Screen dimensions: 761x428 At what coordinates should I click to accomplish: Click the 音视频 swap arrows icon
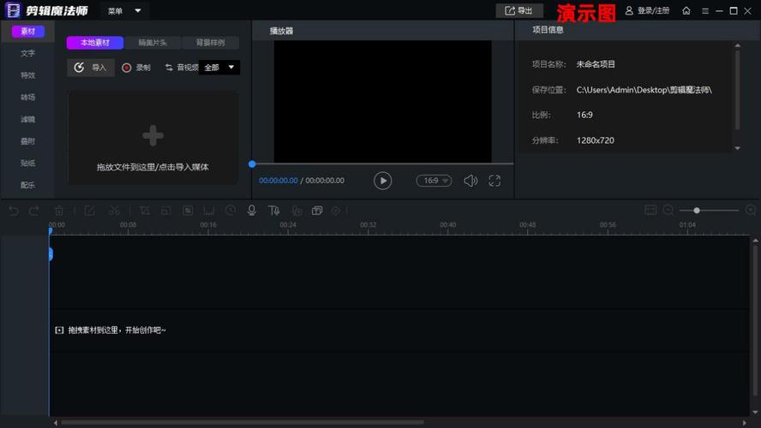[x=169, y=68]
